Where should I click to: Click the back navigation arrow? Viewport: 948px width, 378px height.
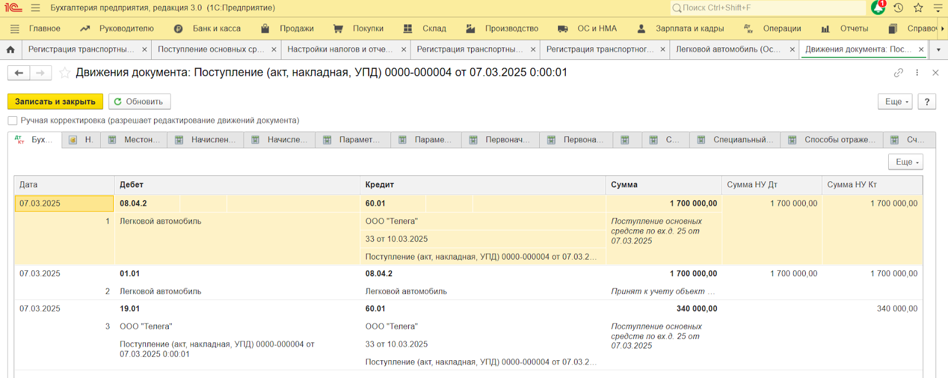pos(19,72)
